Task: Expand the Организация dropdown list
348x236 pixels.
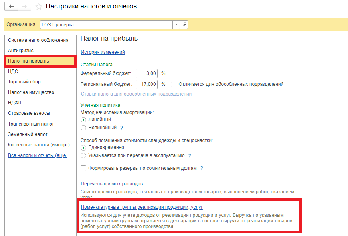Action: 177,24
